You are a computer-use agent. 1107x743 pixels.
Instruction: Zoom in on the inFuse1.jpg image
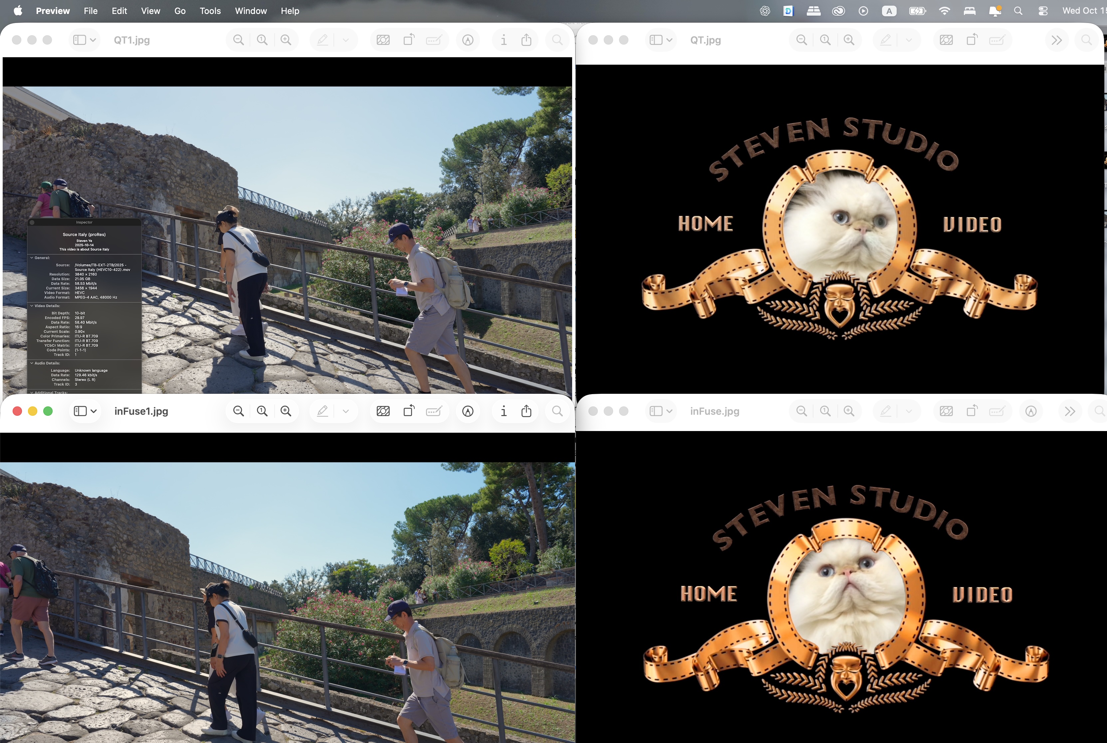[286, 411]
